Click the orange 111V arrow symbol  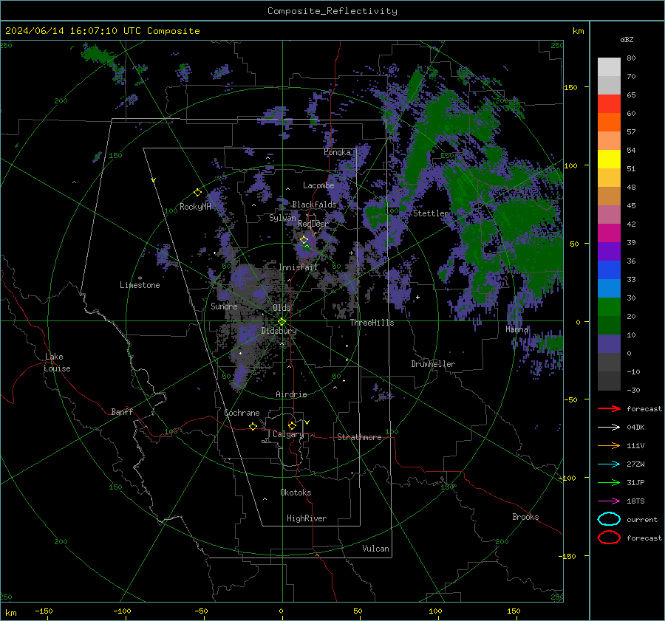[609, 445]
